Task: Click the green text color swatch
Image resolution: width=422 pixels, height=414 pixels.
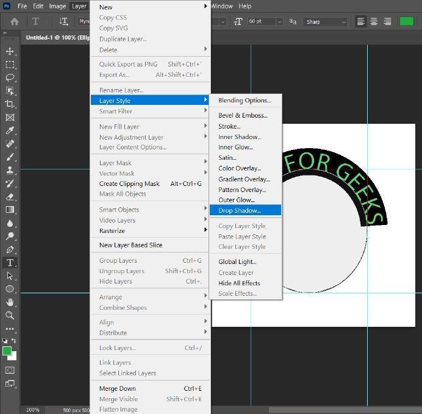Action: point(406,21)
